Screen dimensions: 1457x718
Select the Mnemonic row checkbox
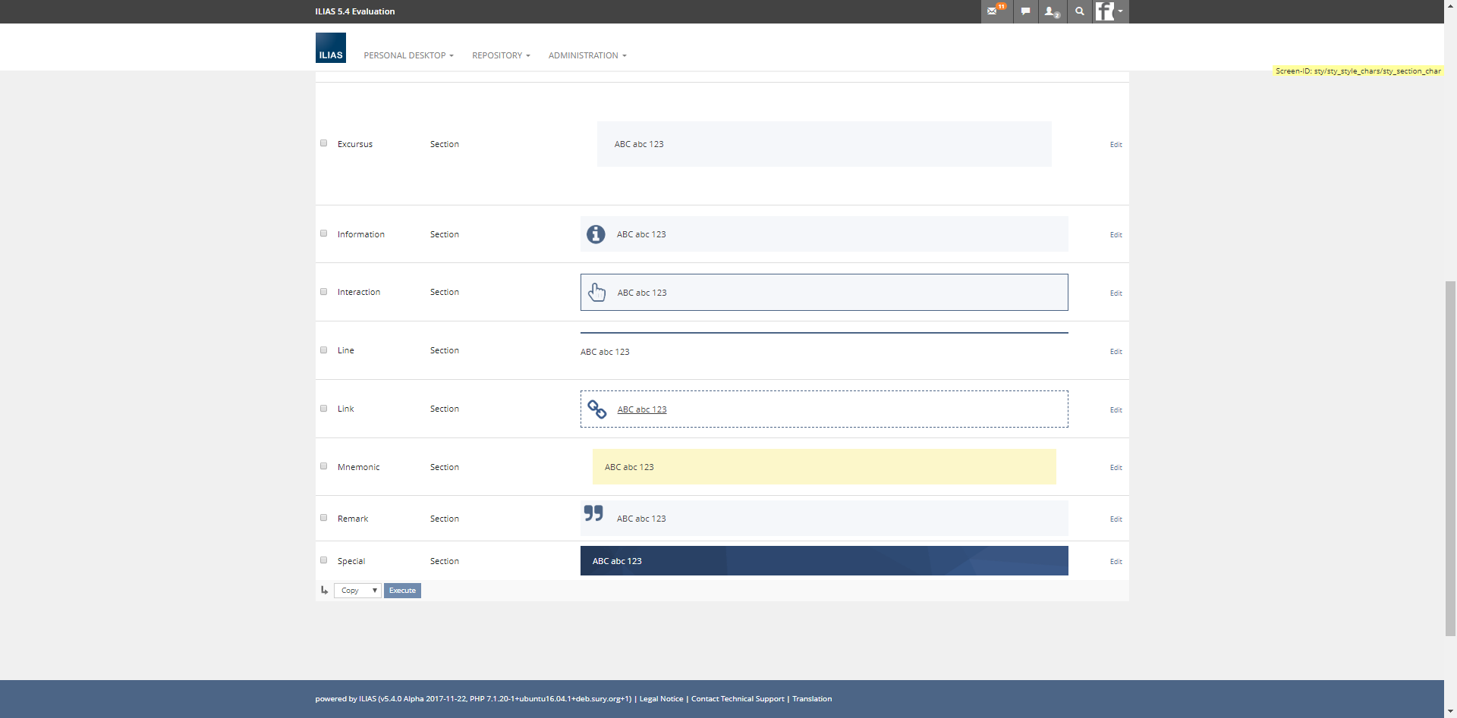click(324, 466)
